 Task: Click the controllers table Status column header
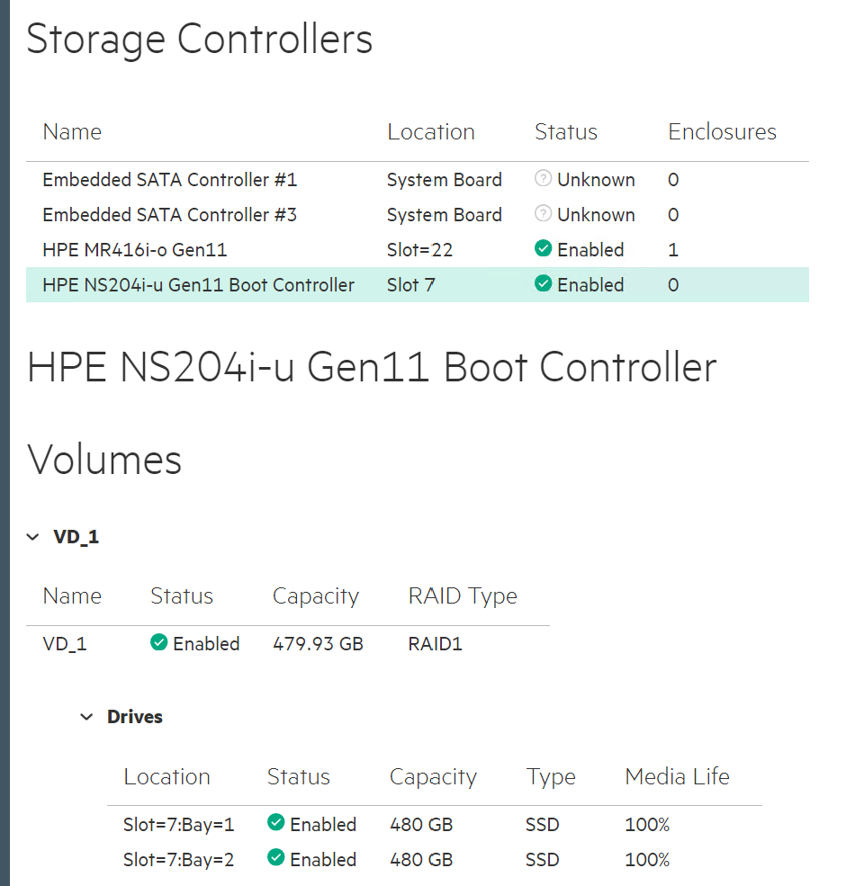click(x=566, y=131)
